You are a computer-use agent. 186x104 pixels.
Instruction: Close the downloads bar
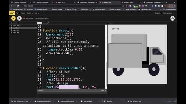[175, 101]
